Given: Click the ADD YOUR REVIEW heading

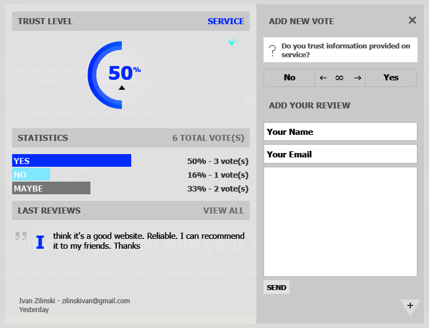Looking at the screenshot, I should pos(309,106).
